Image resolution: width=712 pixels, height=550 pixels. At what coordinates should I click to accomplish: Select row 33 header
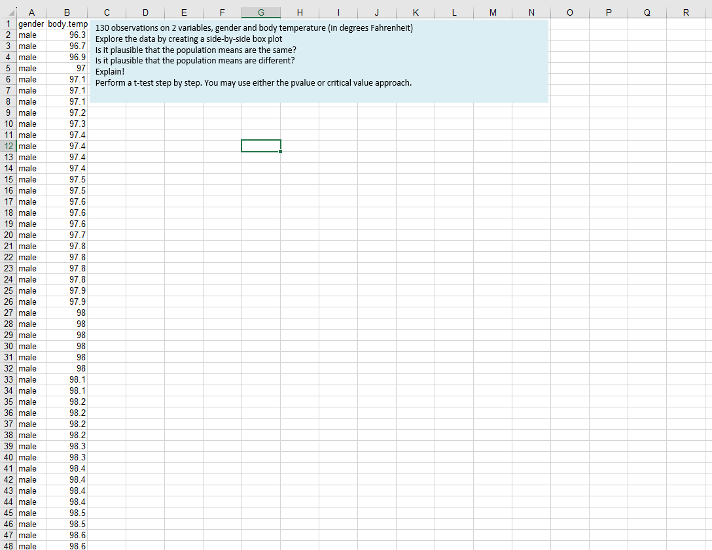(8, 379)
